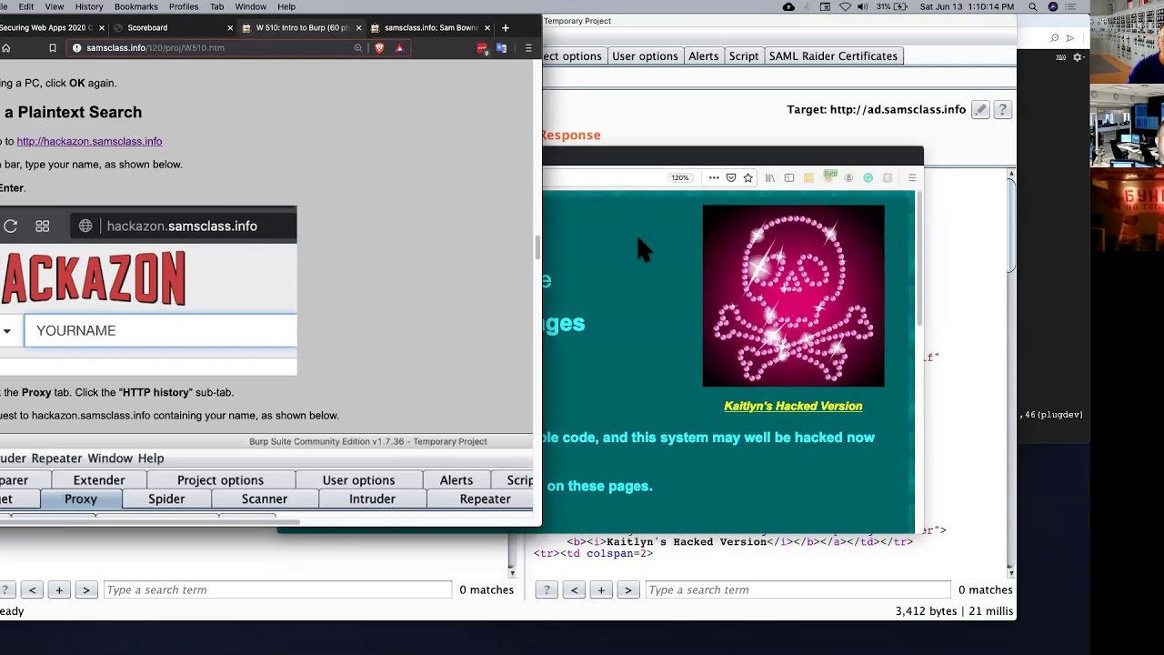The width and height of the screenshot is (1164, 655).
Task: Open the Profiles menu
Action: click(x=184, y=7)
